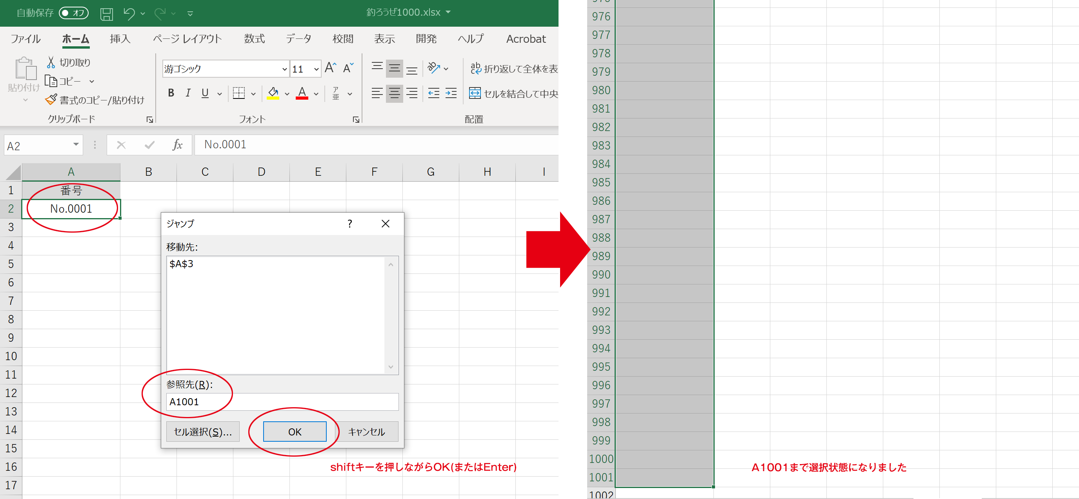Click the ? help button in ジャンプ dialog
1079x499 pixels.
[350, 224]
